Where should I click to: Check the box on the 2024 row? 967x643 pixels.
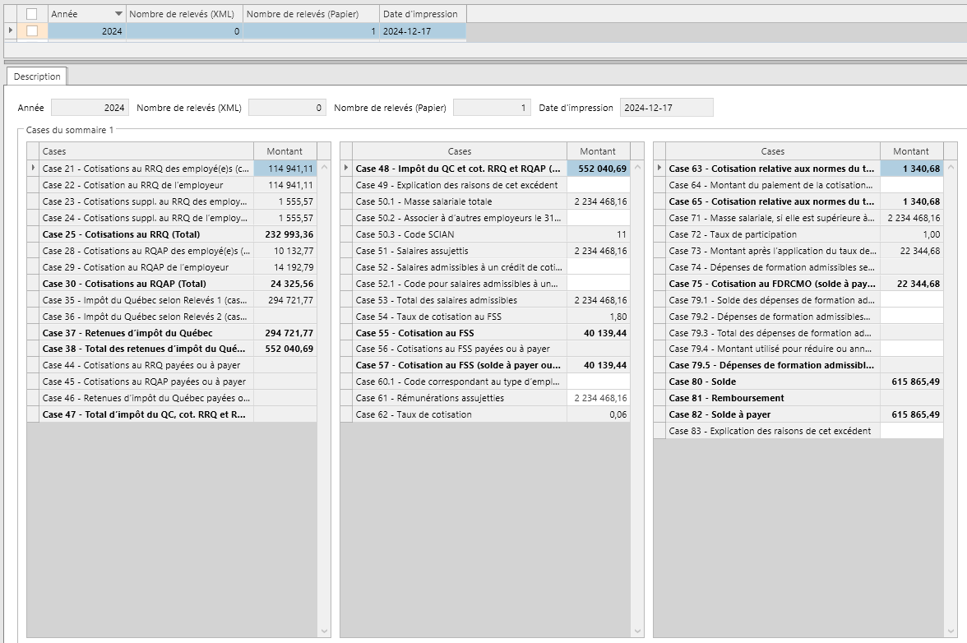click(x=32, y=30)
